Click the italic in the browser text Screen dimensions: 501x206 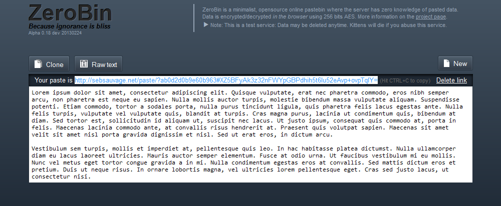tap(290, 16)
